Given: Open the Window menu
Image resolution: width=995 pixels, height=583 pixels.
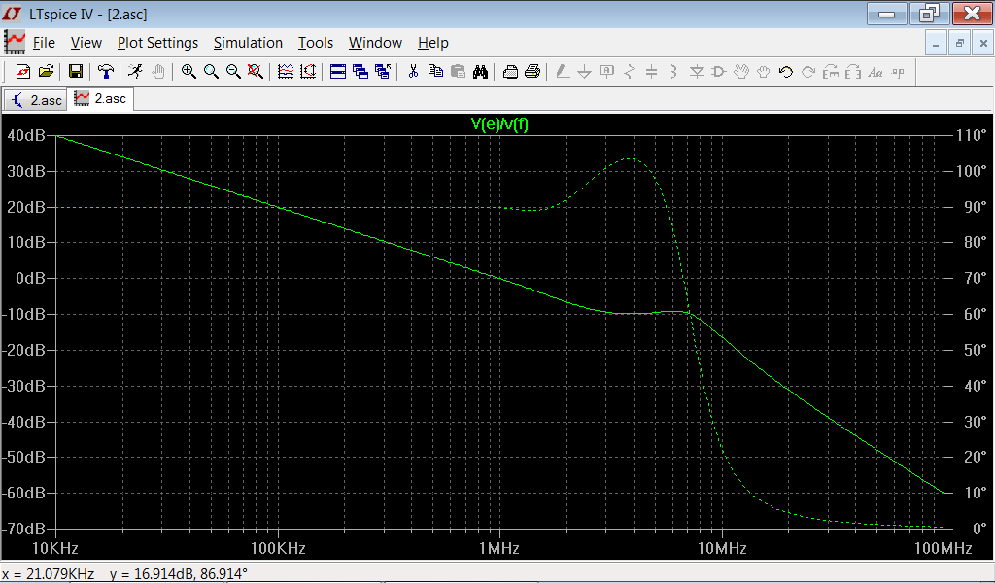Looking at the screenshot, I should (375, 43).
